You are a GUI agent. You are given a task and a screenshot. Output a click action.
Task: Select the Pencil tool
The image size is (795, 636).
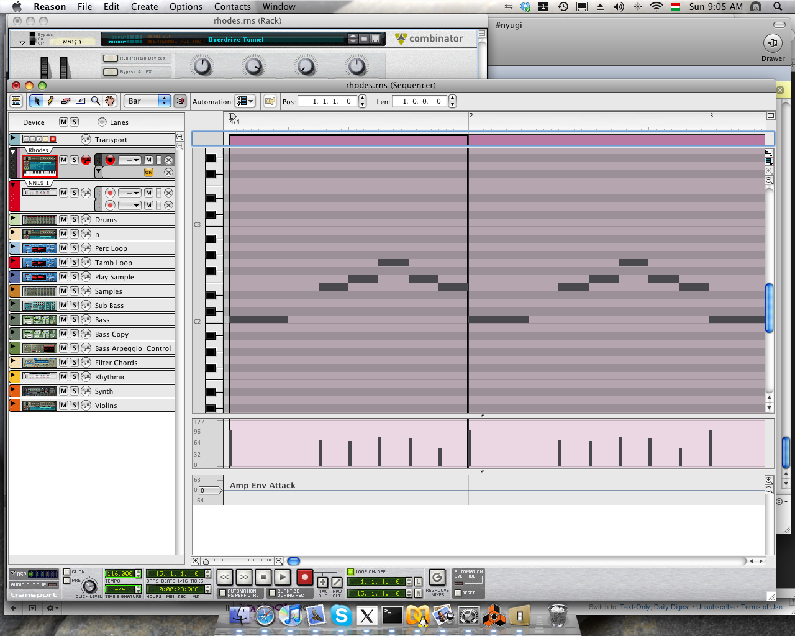coord(50,101)
